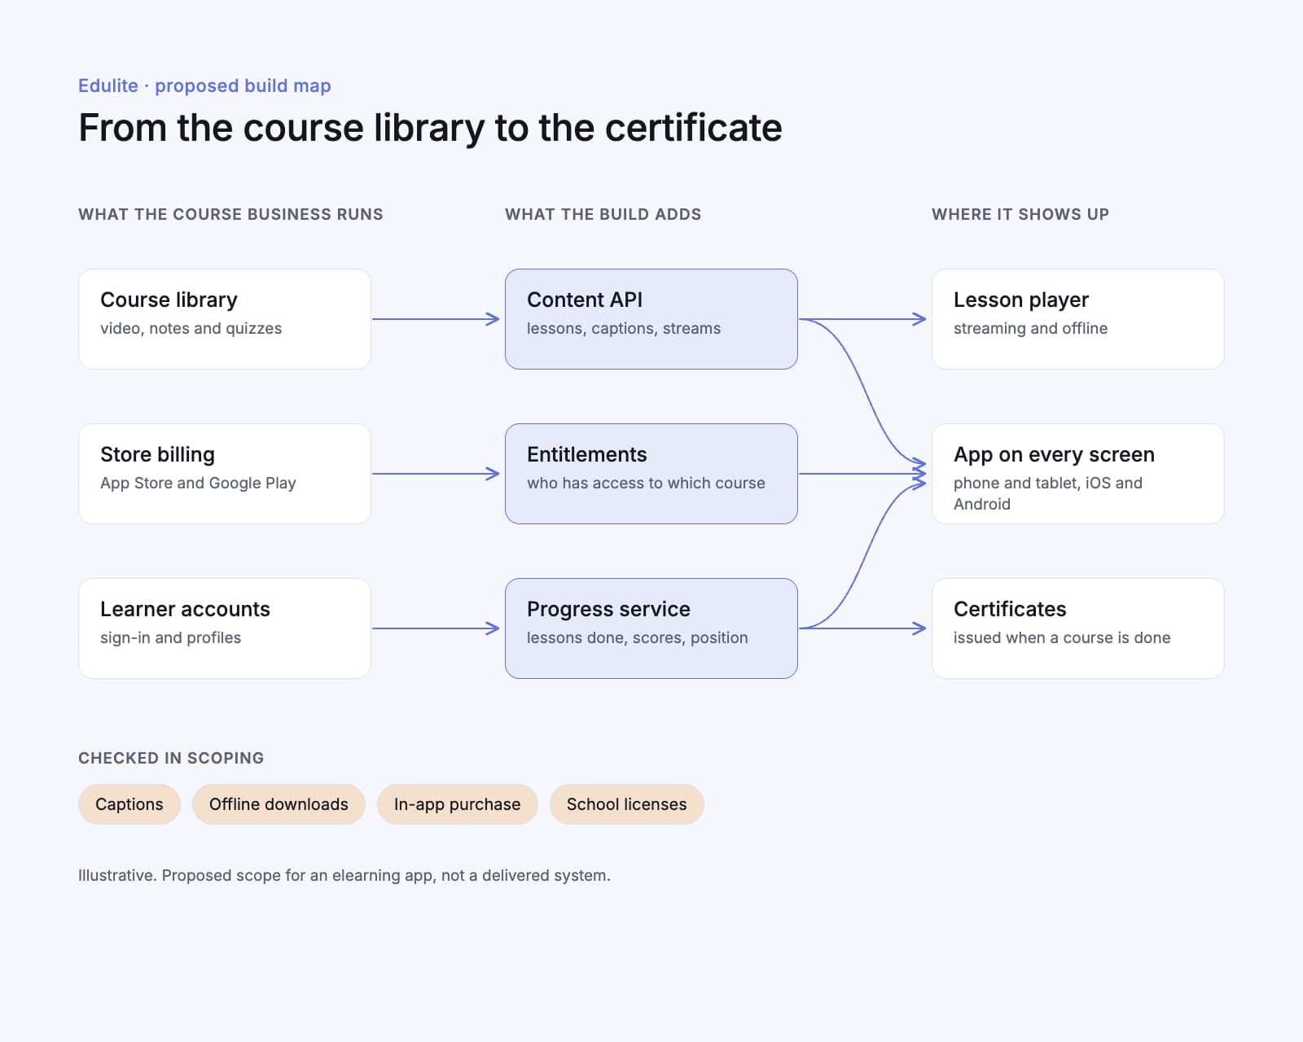Click the 'lessons, captions, streams' subtitle
Screen dimensions: 1303x1042
(624, 328)
